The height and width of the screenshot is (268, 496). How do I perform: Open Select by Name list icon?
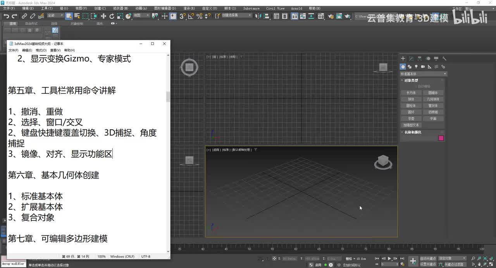pyautogui.click(x=77, y=16)
